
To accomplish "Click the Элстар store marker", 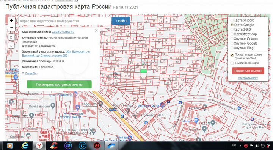I will coord(130,138).
